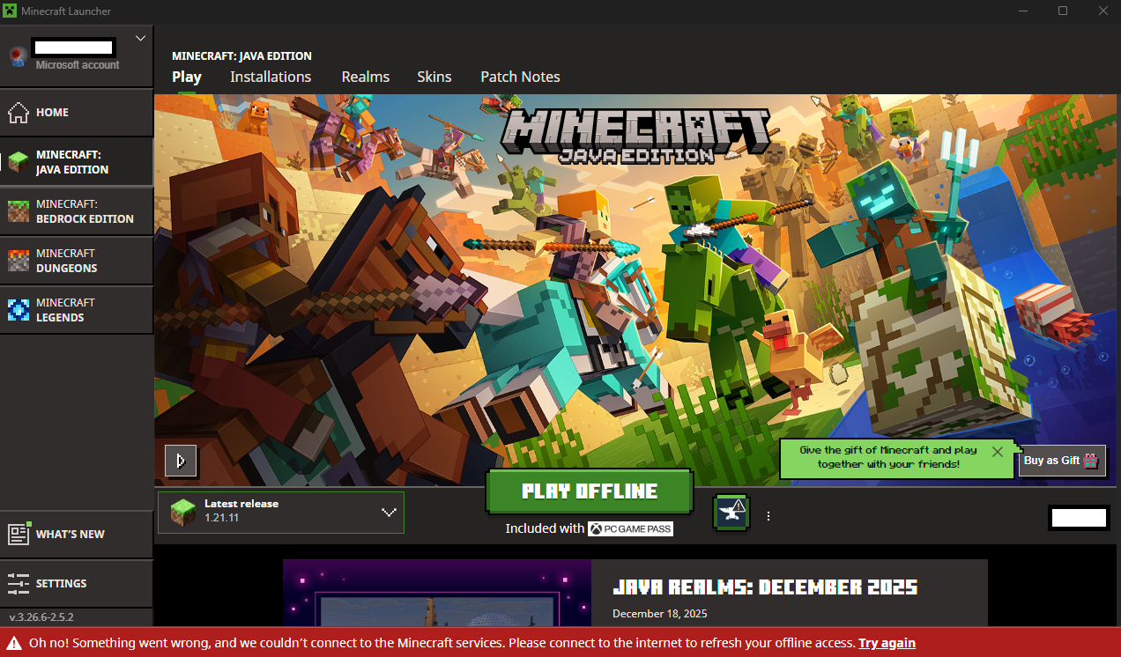Click the PC Game Pass badge
Screen dimensions: 1121x657
click(631, 528)
